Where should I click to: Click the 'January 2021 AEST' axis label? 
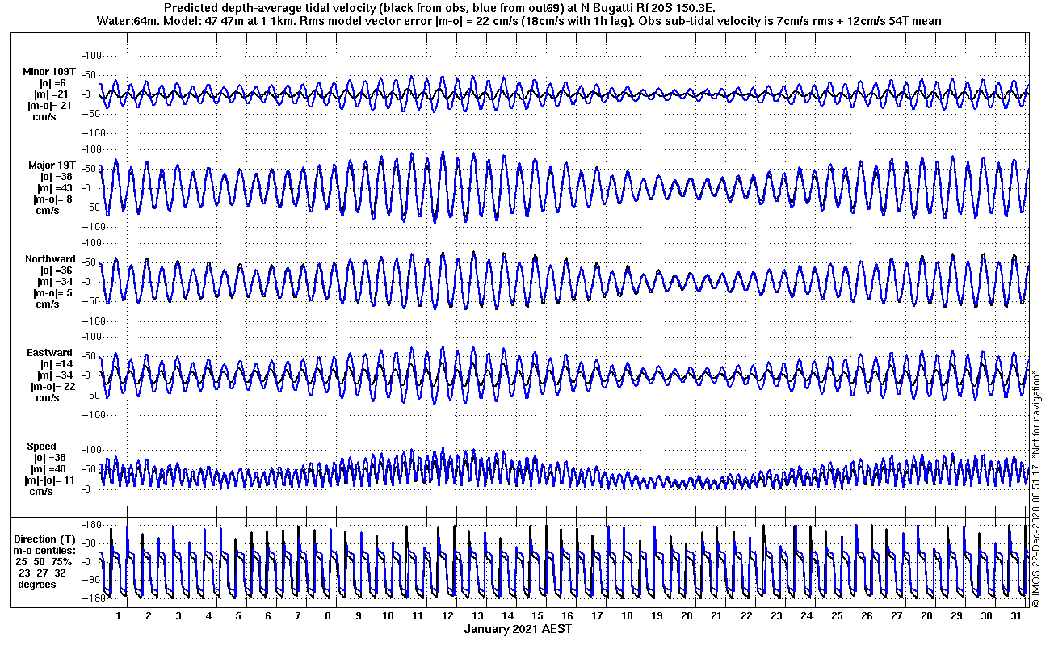coord(519,629)
